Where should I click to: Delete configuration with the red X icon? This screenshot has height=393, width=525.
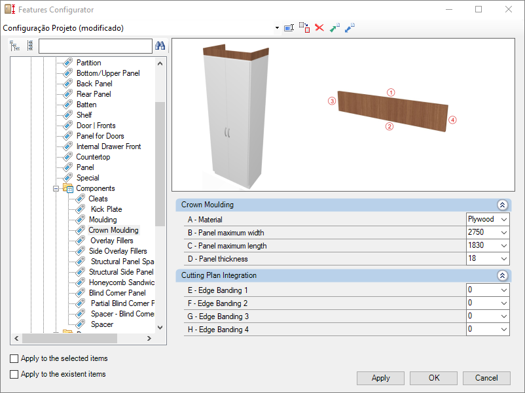[319, 27]
